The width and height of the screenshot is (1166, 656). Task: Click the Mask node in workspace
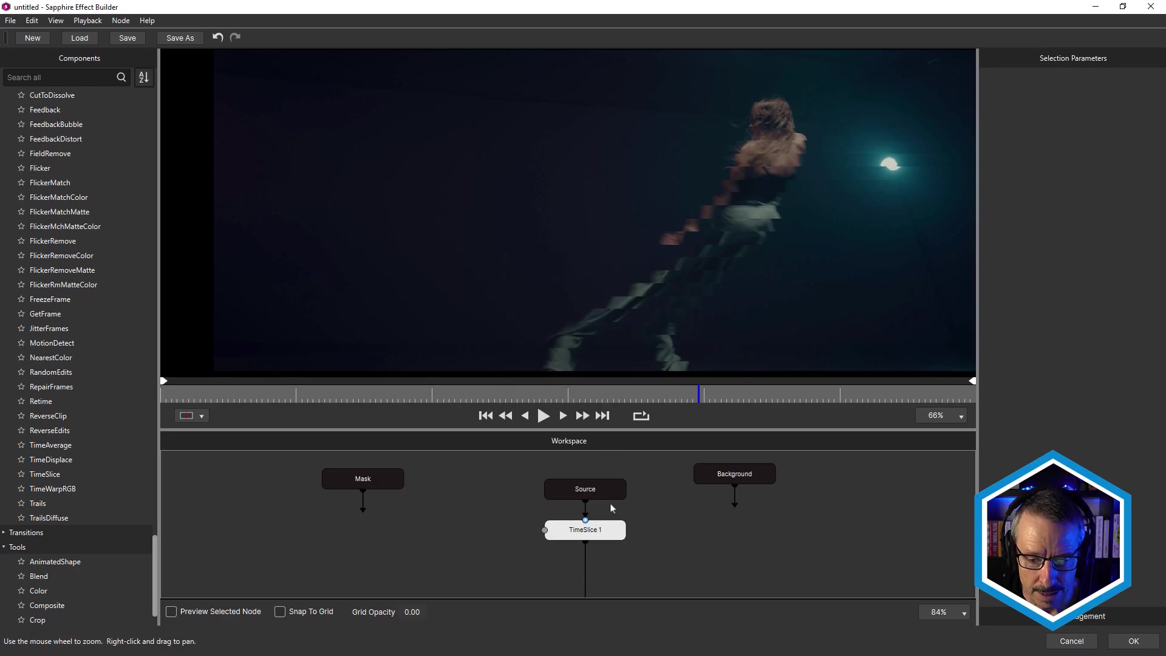click(362, 478)
